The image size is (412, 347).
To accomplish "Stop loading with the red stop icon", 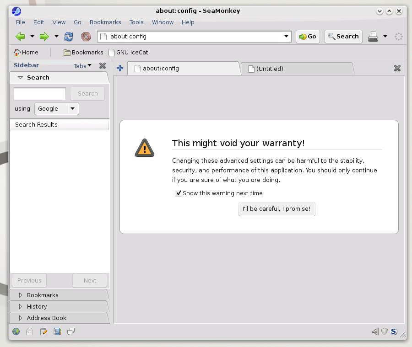I will [86, 37].
